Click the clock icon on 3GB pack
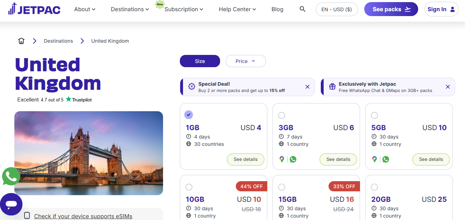The width and height of the screenshot is (465, 220). (281, 137)
